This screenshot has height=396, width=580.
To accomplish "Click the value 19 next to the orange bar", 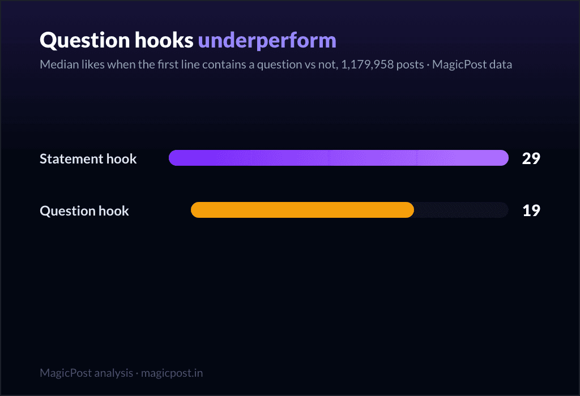I will [531, 210].
